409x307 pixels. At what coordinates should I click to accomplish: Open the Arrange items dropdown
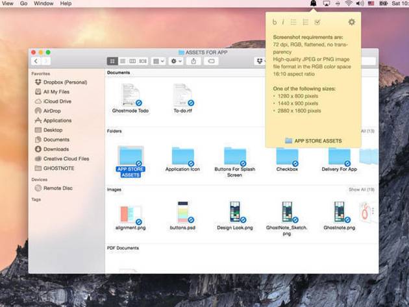pyautogui.click(x=158, y=61)
